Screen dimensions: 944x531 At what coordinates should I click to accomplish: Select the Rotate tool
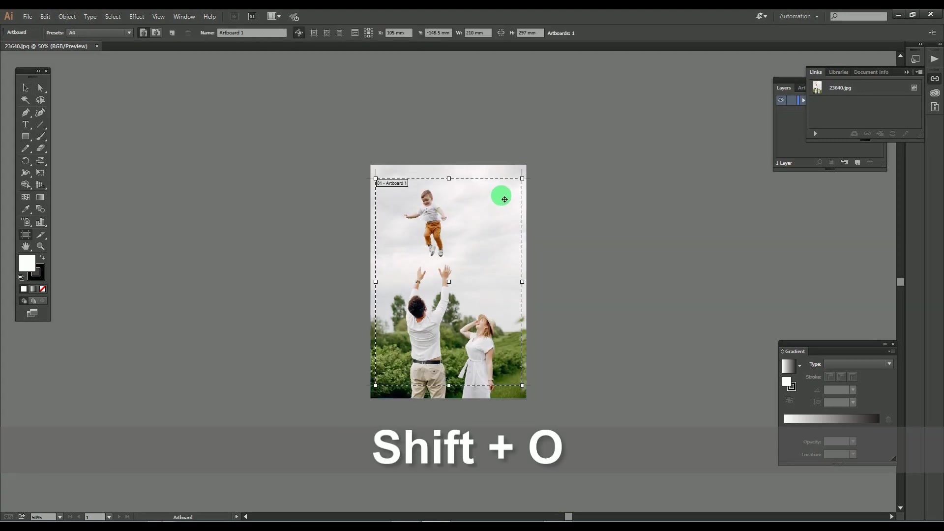tap(26, 161)
